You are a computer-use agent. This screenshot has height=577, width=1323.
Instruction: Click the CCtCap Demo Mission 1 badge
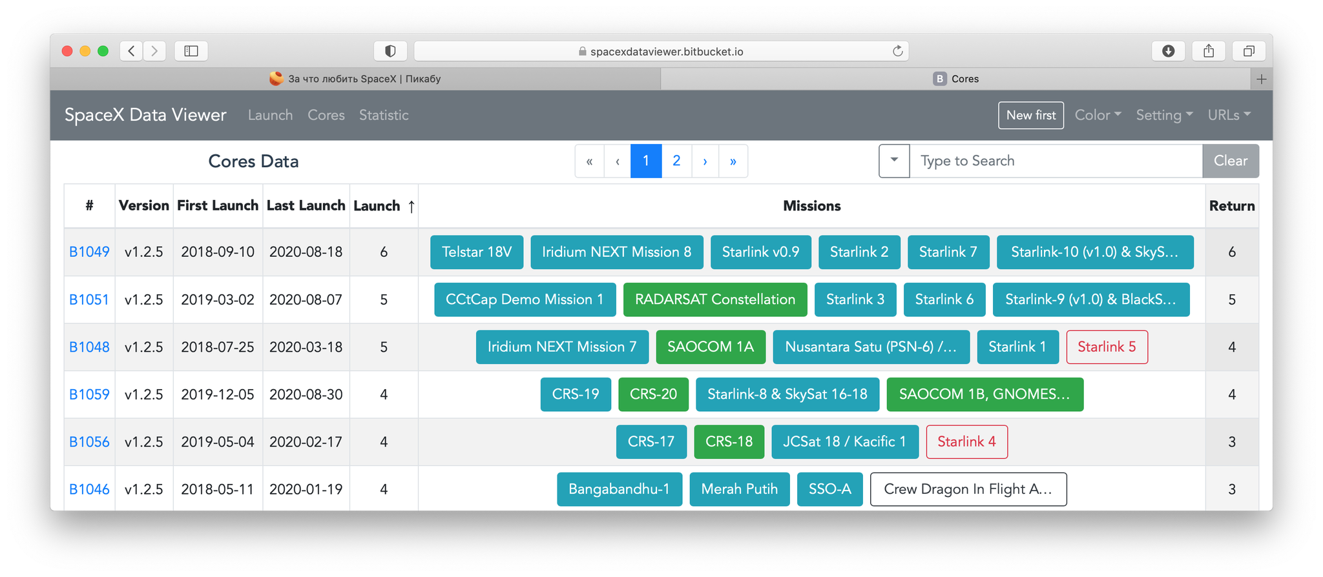525,299
